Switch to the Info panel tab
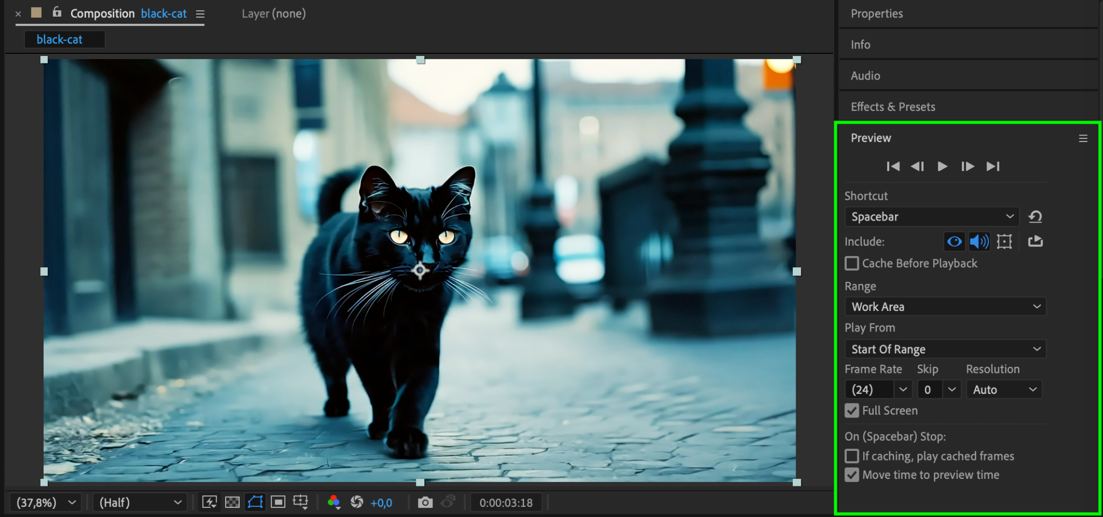 [860, 45]
